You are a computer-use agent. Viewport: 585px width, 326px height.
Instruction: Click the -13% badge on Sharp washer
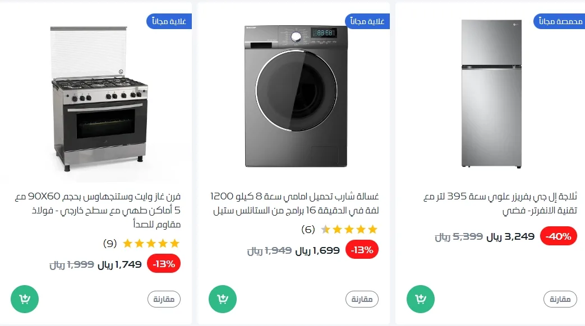tap(362, 250)
